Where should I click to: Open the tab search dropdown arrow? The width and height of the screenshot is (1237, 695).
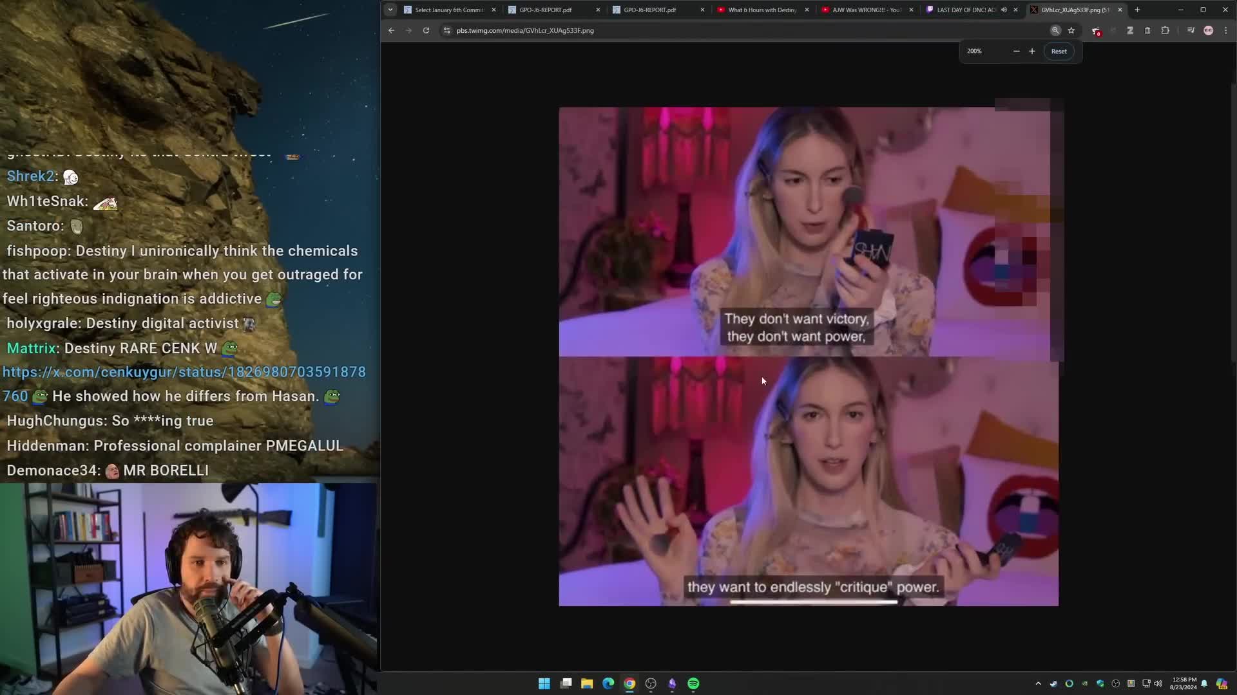pos(390,10)
